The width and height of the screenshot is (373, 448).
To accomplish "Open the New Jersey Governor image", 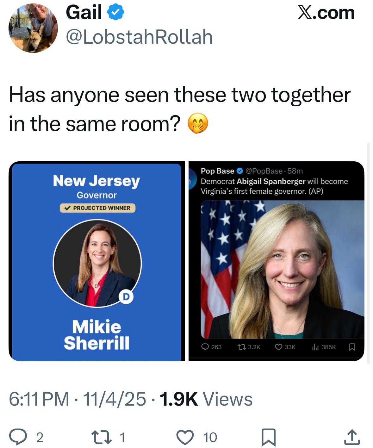I will point(96,261).
